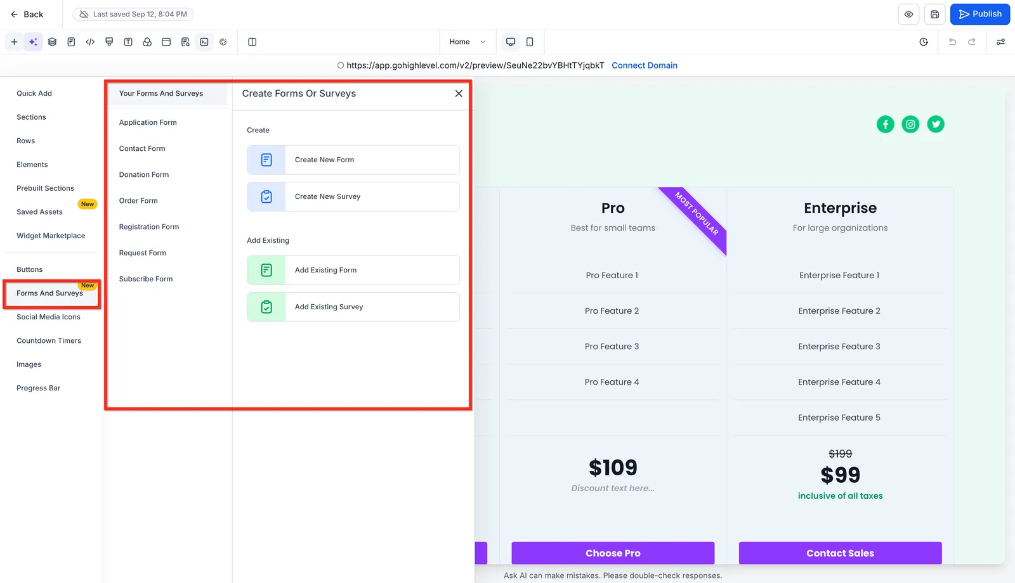Open Elements in sidebar

[32, 165]
